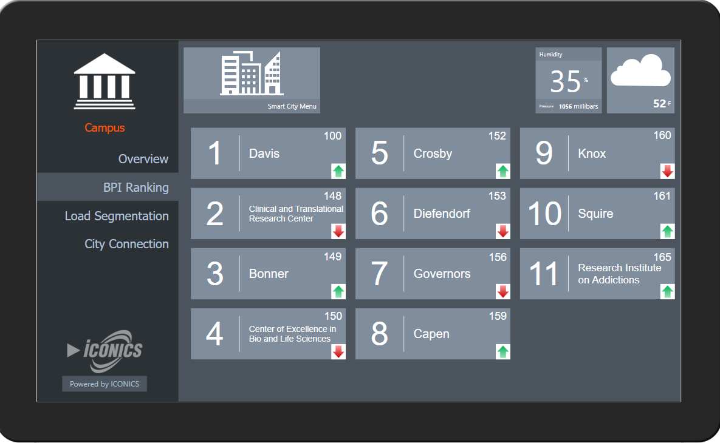Click the red down arrow on Knox
Viewport: 720px width, 443px height.
(x=667, y=171)
